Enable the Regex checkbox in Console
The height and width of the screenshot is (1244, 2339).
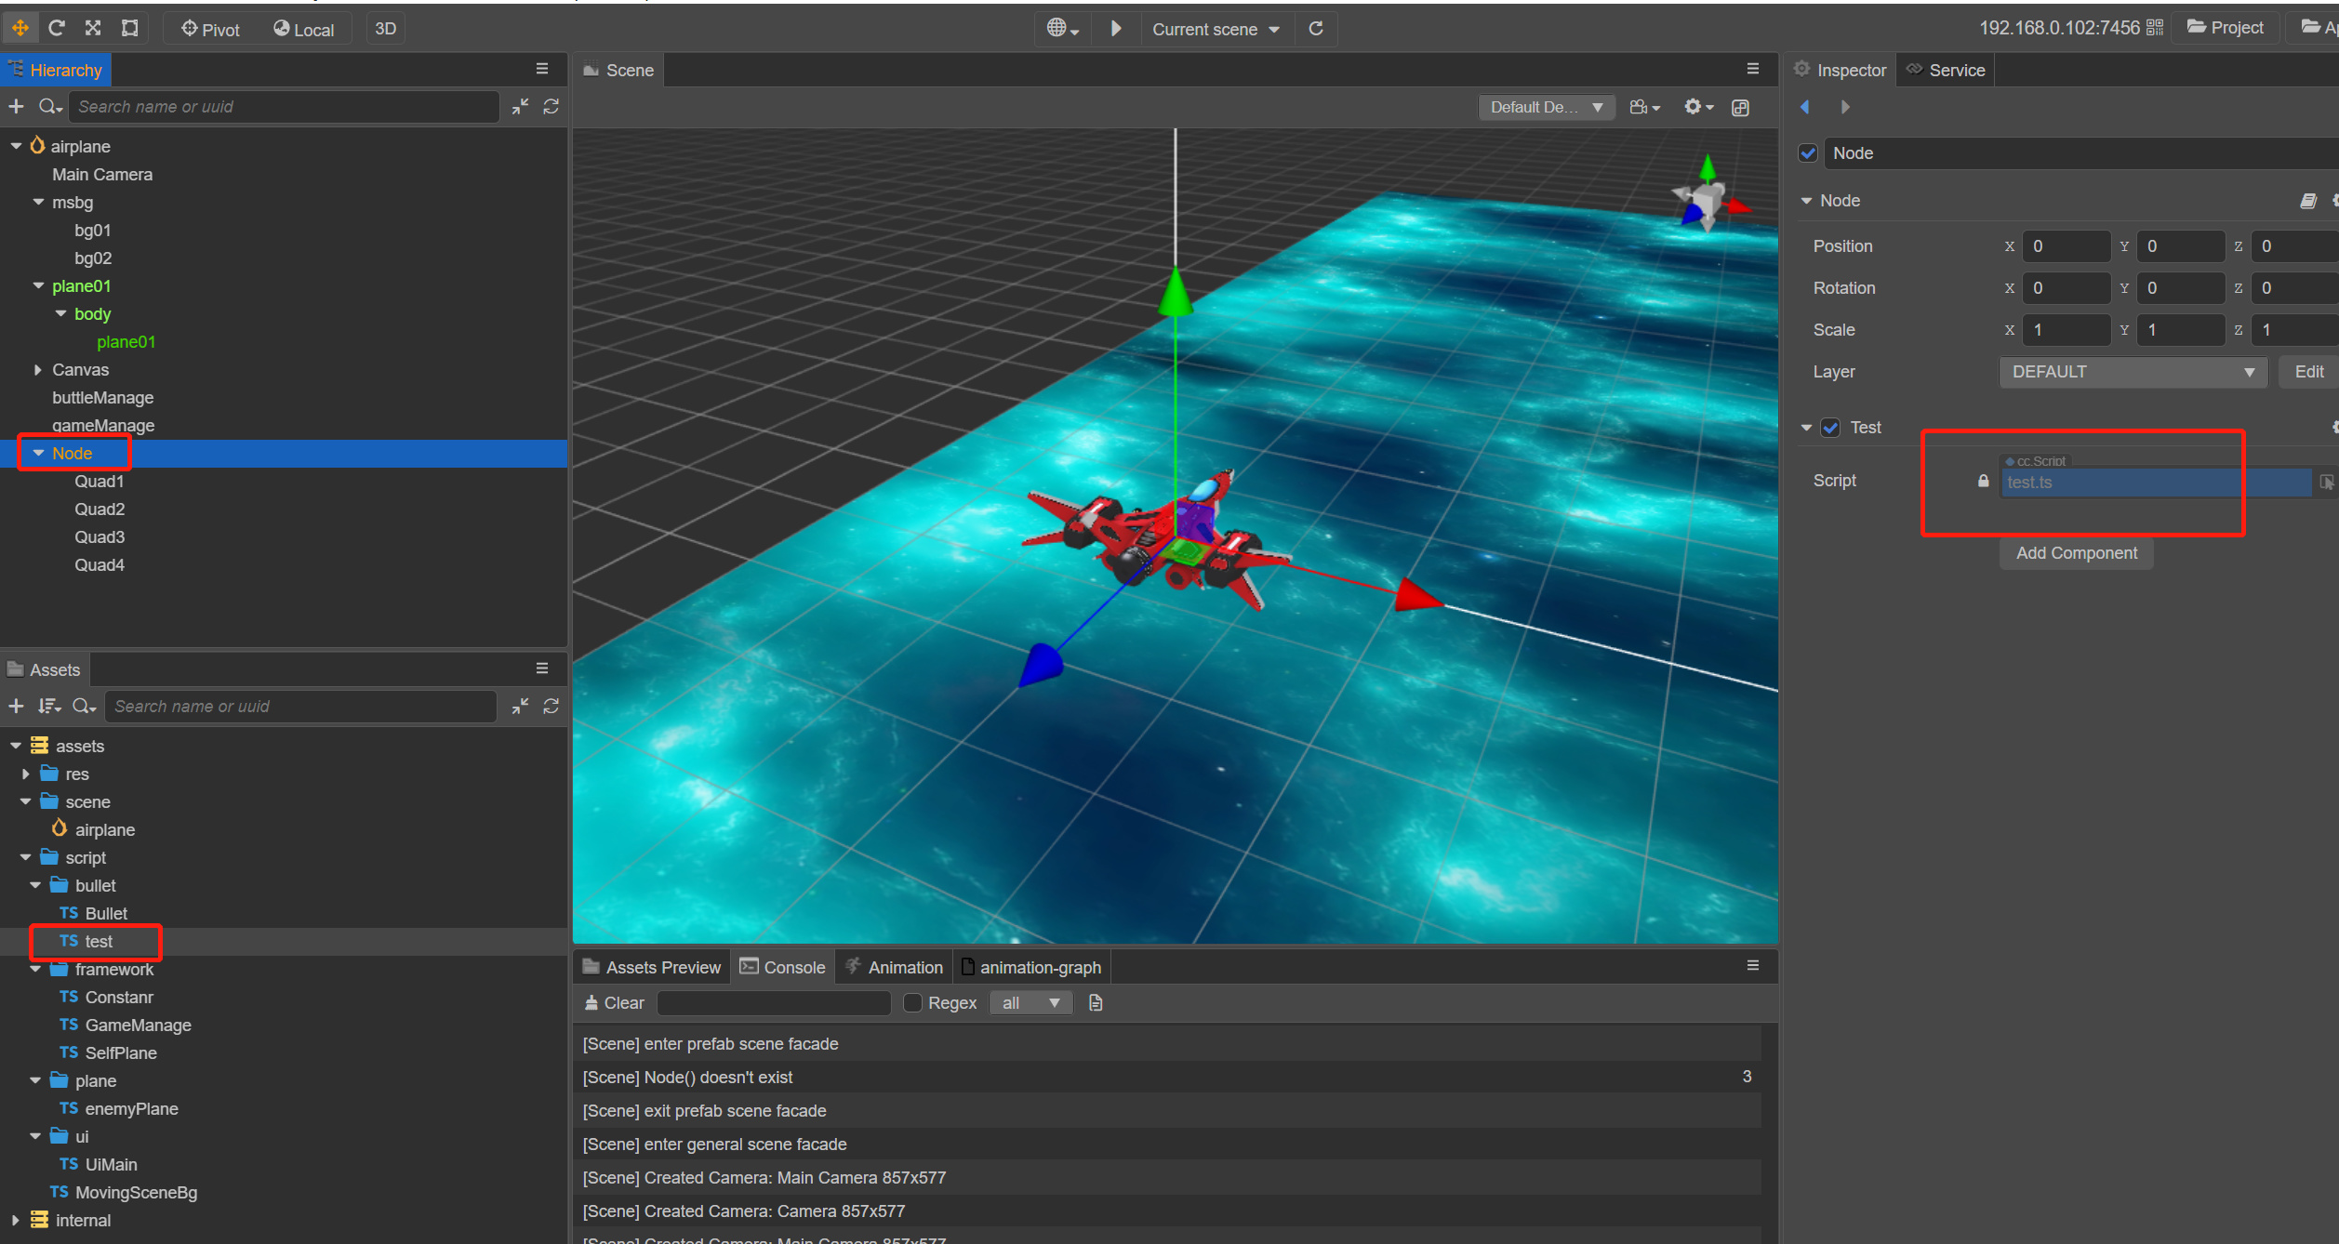(x=912, y=1003)
